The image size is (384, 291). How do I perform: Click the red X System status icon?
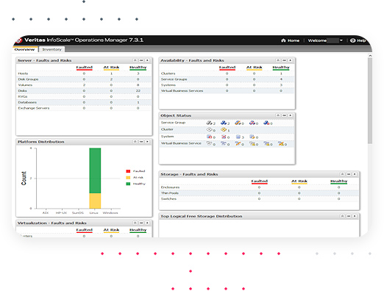coord(224,137)
